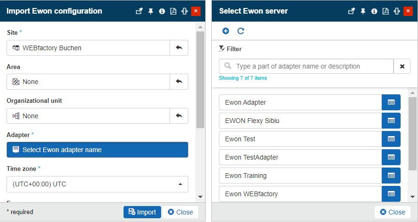The image size is (418, 222).
Task: Select the EWON Flexy Sibiu entry
Action: (x=301, y=121)
